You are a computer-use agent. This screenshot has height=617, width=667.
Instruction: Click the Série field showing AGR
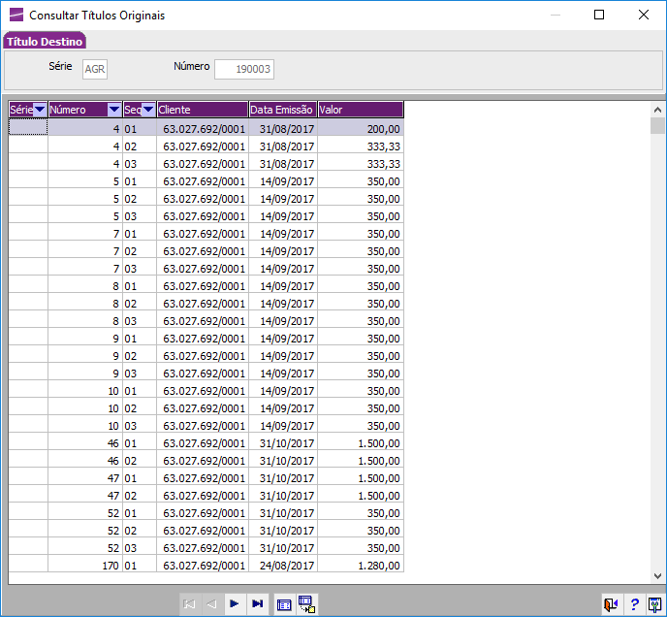[95, 69]
